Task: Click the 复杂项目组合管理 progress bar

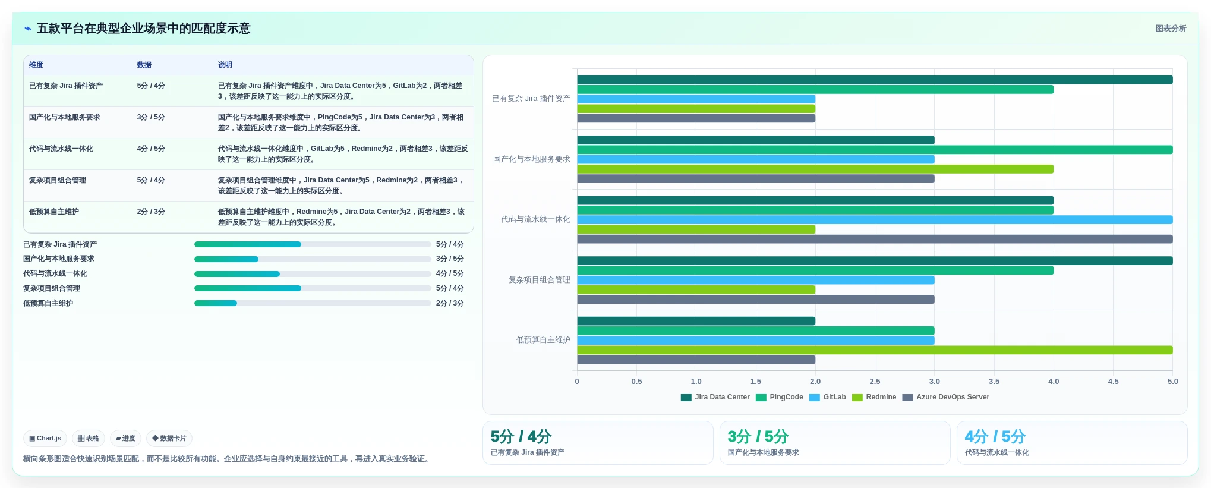Action: tap(313, 288)
